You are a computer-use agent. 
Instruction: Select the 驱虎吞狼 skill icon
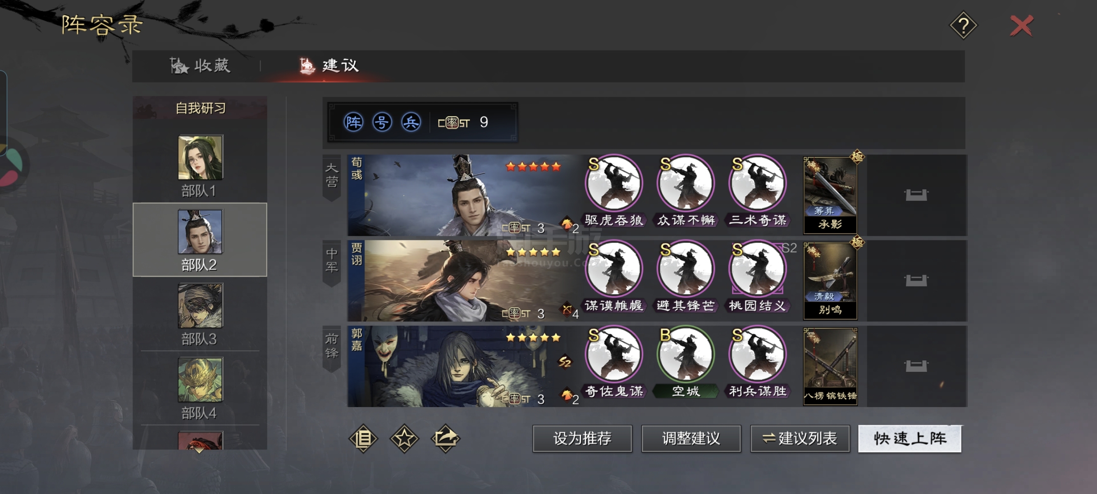pos(614,183)
